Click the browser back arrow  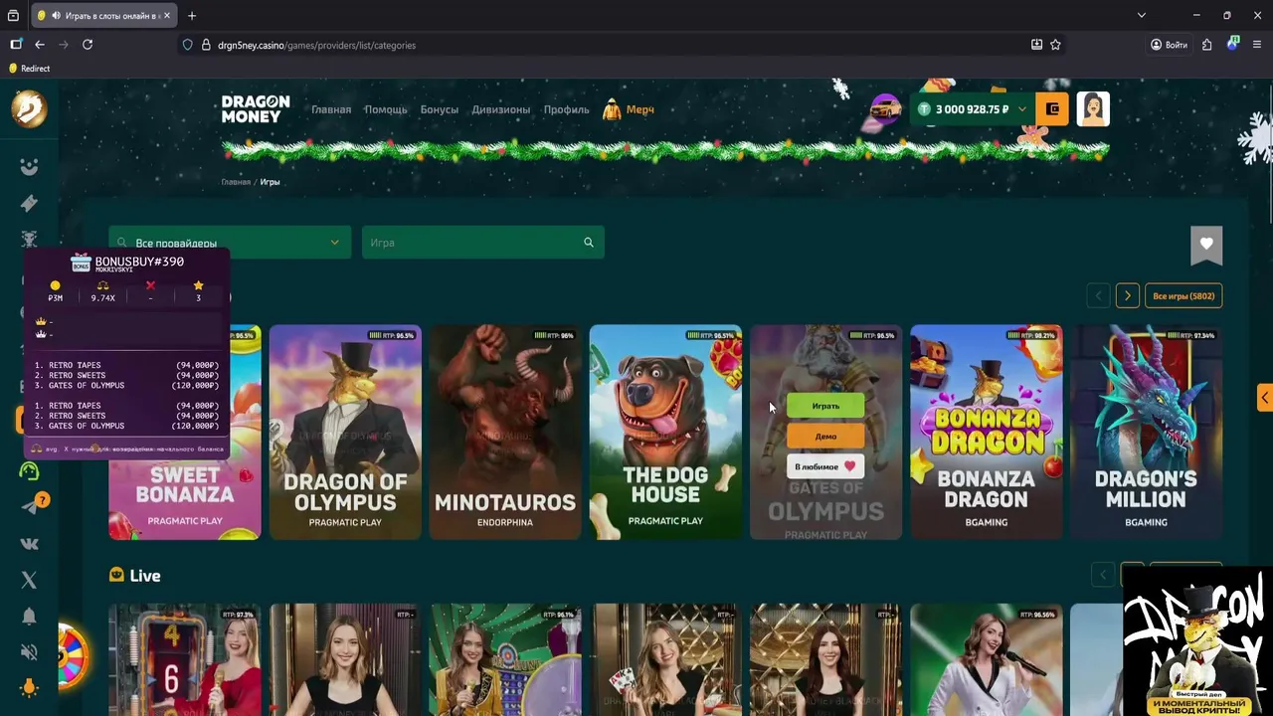coord(40,45)
